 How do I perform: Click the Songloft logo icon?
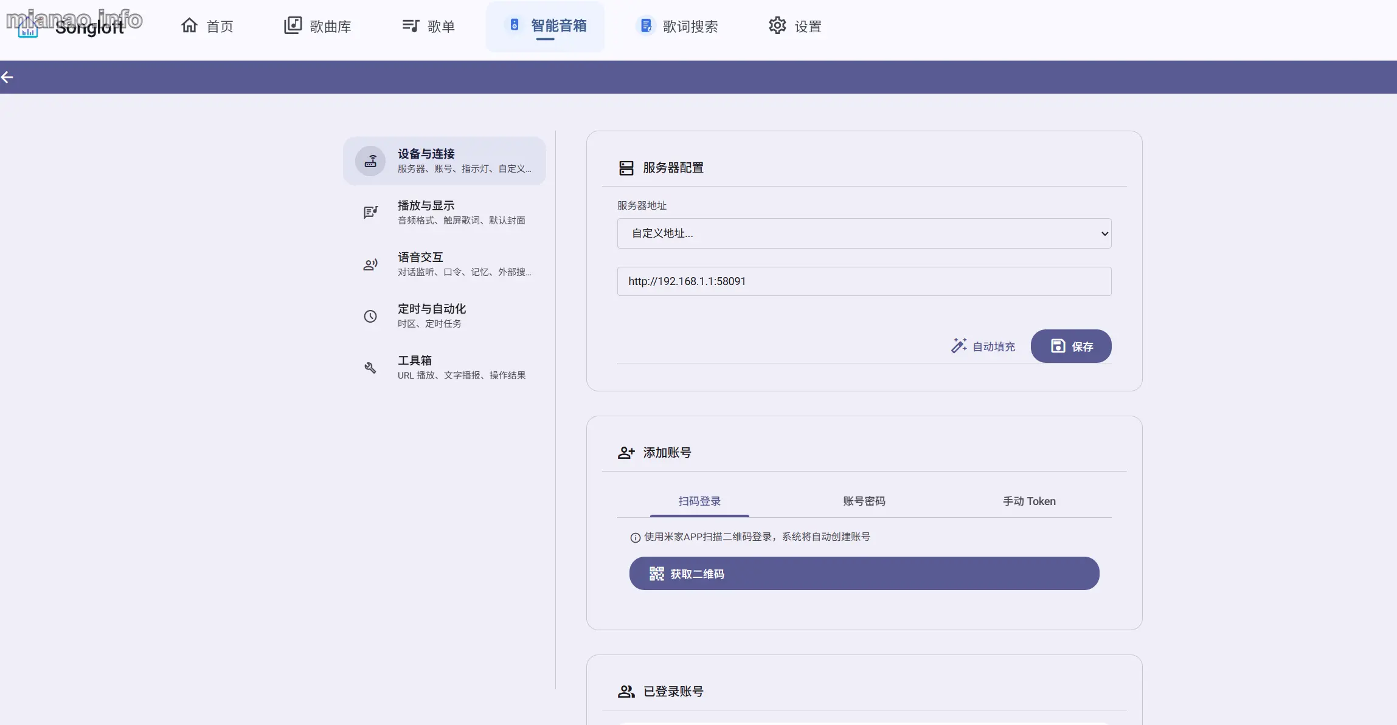(28, 27)
